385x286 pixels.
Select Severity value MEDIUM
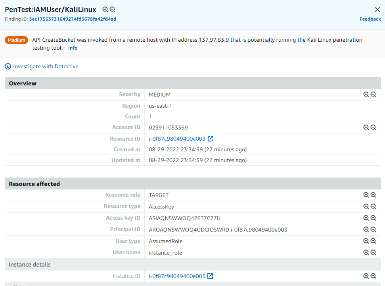[x=160, y=95]
